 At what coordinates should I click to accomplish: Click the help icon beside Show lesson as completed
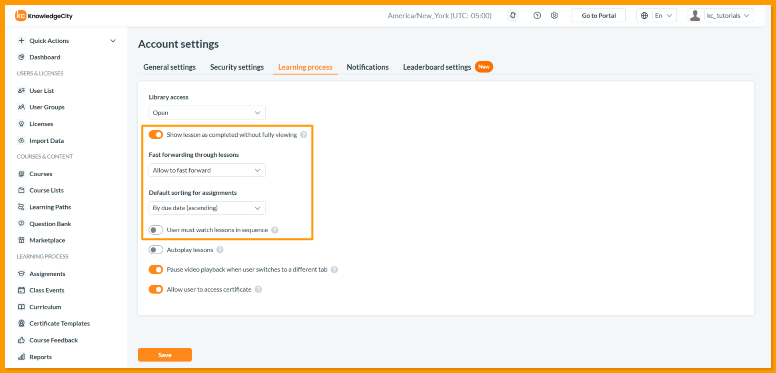click(x=304, y=135)
